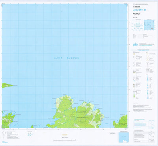Image resolution: width=158 pixels, height=146 pixels.
Task: Click the north declination diagram
Action: [x=4, y=135]
